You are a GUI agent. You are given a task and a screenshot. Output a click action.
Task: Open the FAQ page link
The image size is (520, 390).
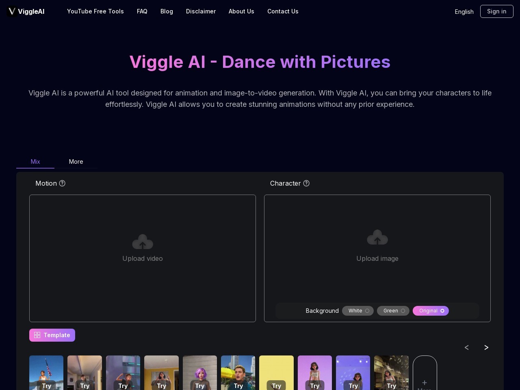(x=142, y=11)
